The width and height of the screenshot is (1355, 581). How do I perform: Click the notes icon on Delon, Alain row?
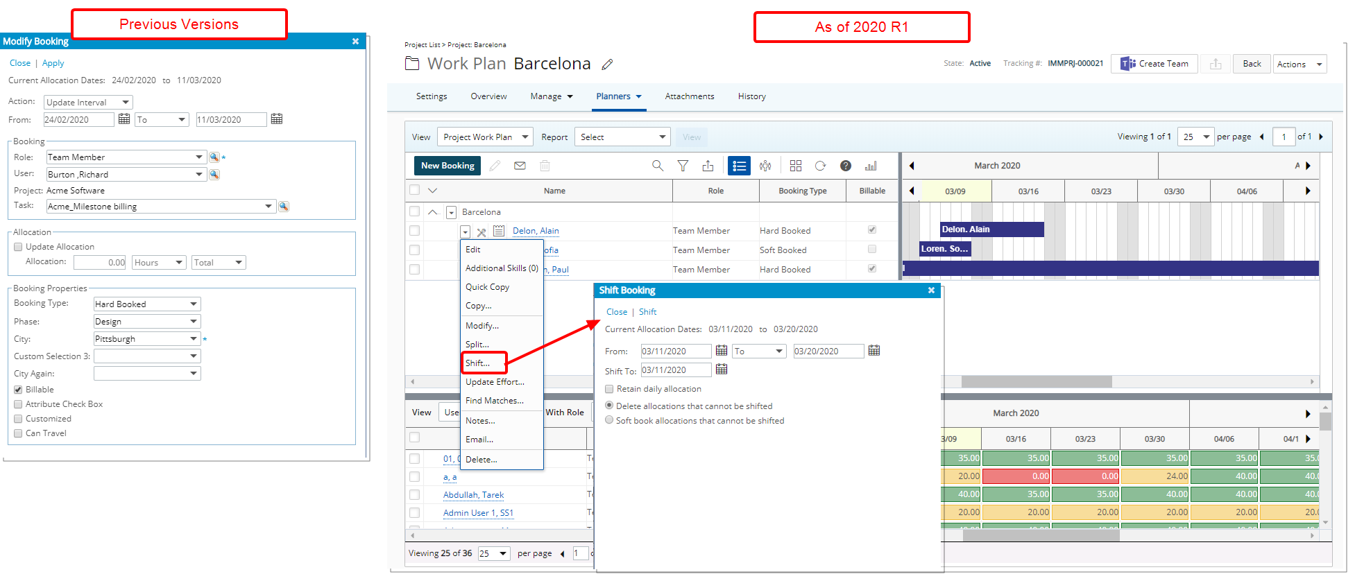point(499,231)
